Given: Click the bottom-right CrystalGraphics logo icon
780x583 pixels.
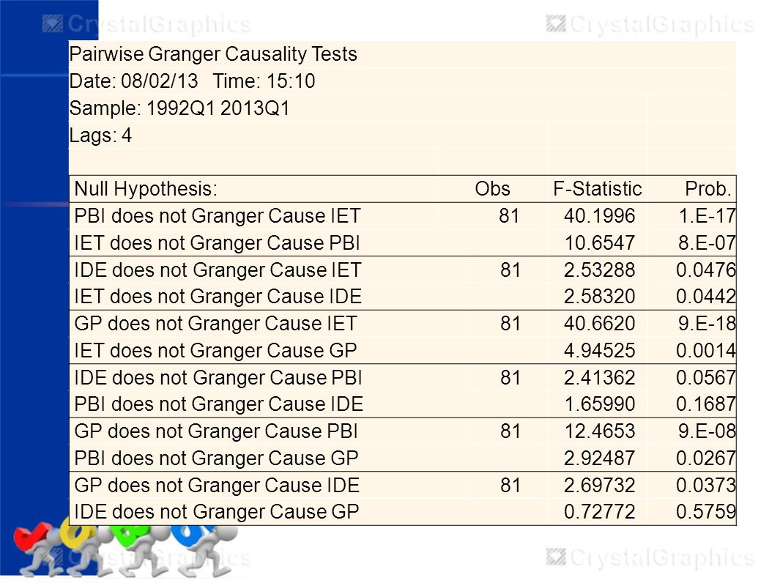Looking at the screenshot, I should coord(556,557).
